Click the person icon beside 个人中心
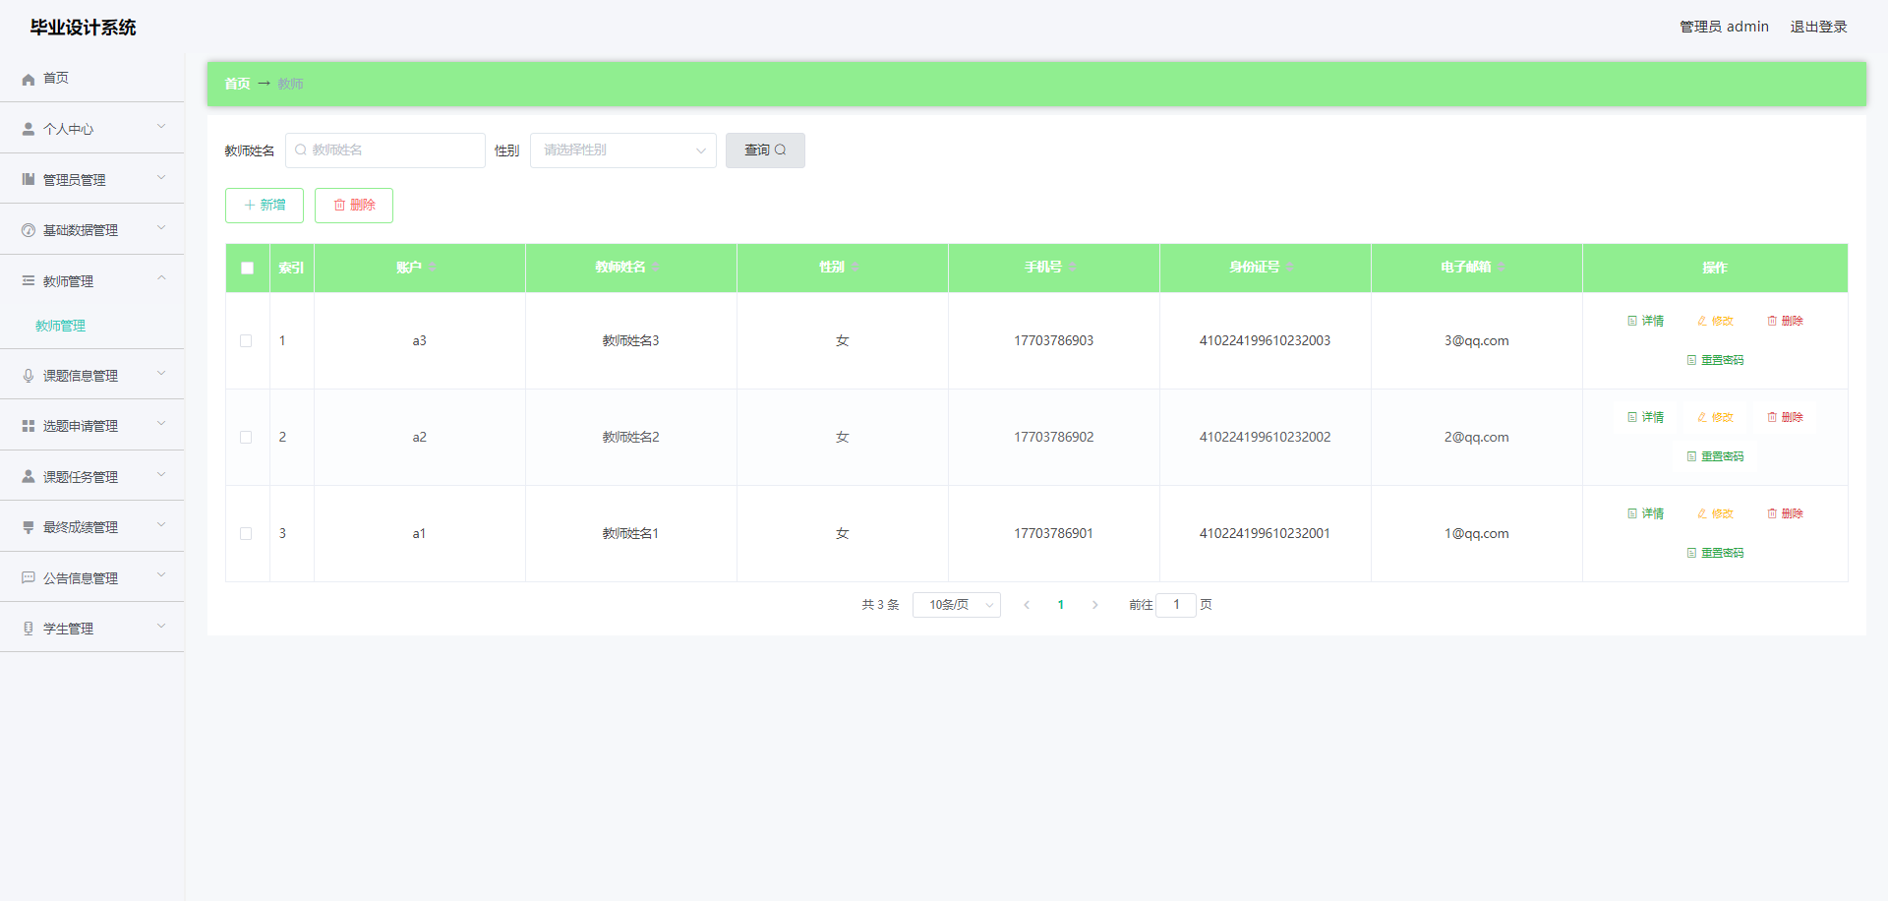The width and height of the screenshot is (1888, 901). tap(29, 129)
